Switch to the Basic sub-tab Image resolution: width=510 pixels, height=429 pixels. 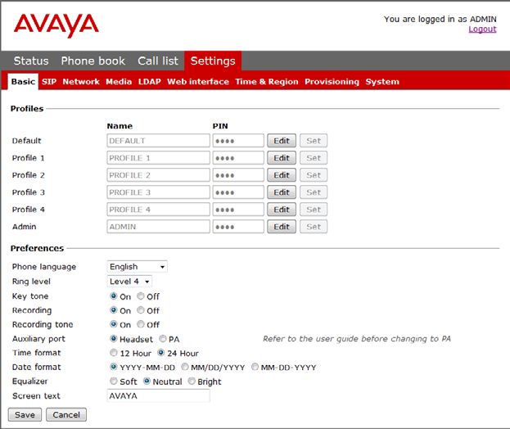point(23,81)
